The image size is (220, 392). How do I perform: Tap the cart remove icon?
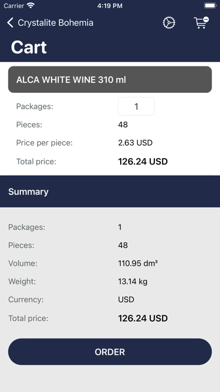201,23
